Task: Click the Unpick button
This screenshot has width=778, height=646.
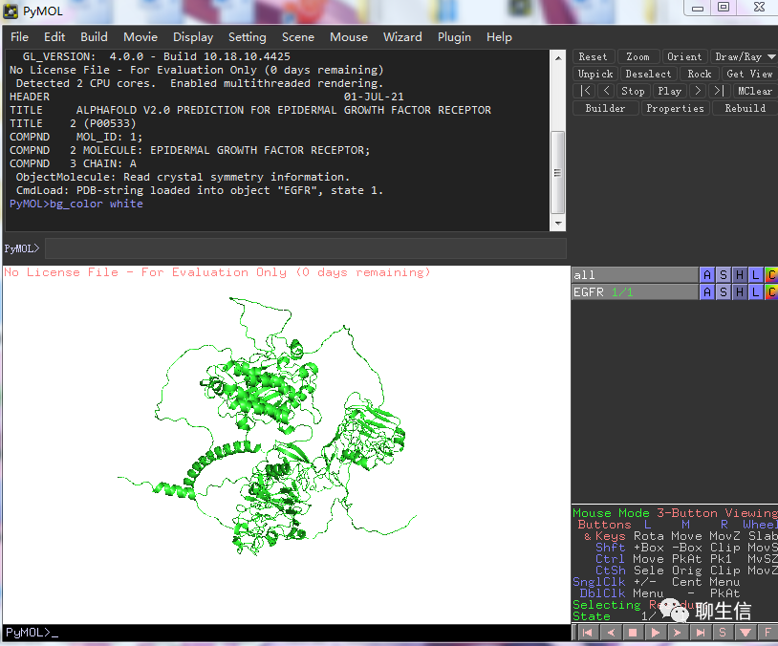Action: click(594, 74)
